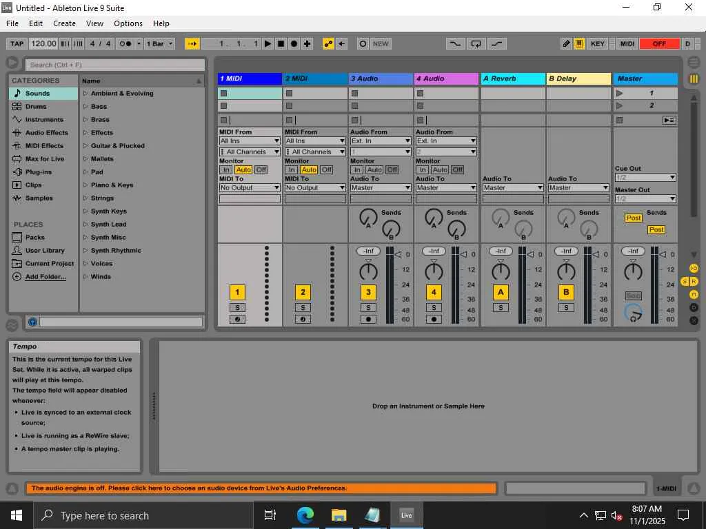706x529 pixels.
Task: Open the Edit menu
Action: [36, 23]
